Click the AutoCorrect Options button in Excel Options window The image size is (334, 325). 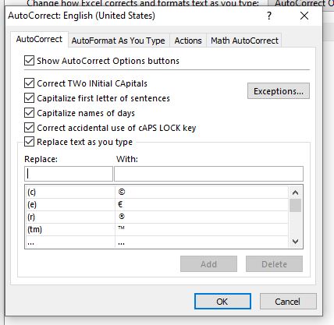(302, 3)
